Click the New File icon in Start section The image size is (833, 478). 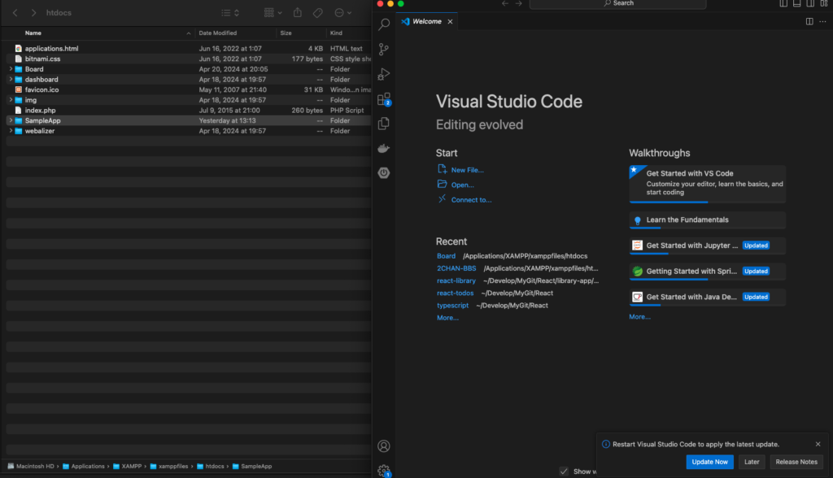tap(442, 169)
